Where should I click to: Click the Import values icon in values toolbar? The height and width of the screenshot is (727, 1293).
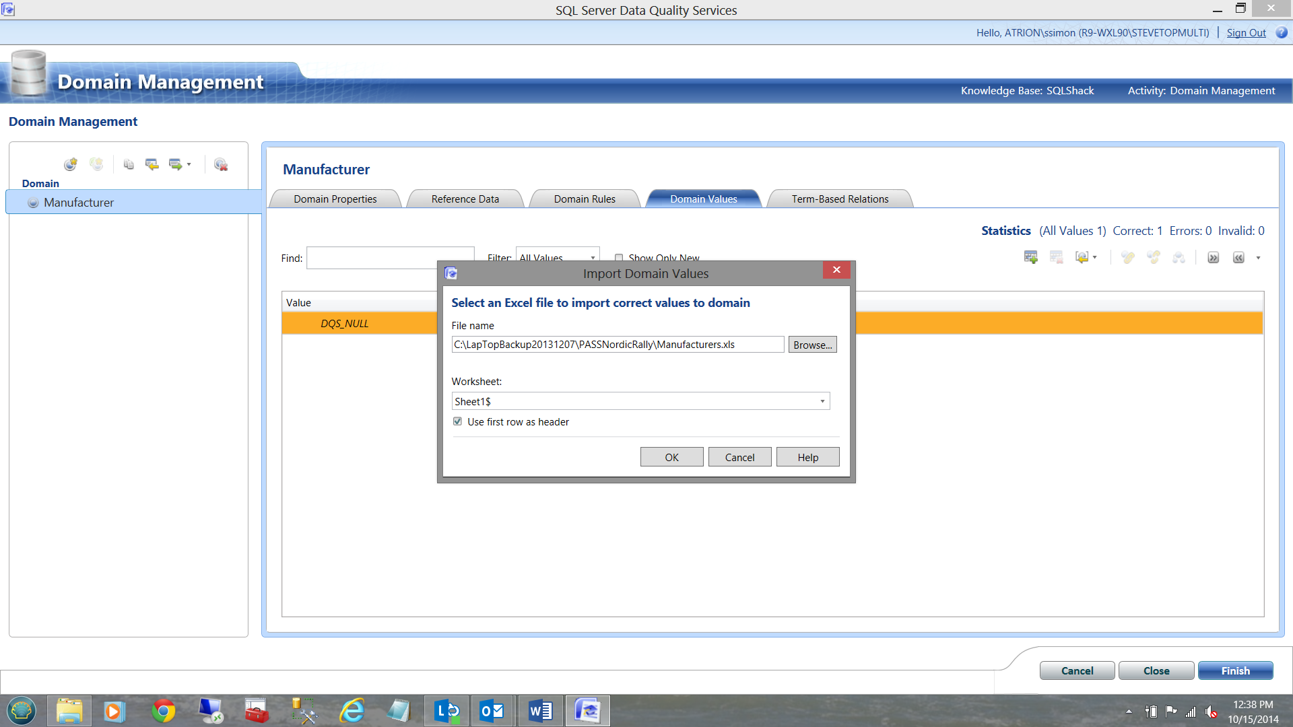point(1082,257)
